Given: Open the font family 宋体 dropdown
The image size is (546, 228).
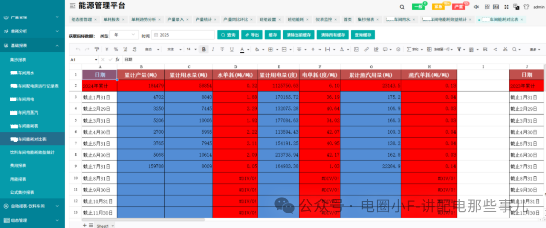Looking at the screenshot, I should 174,50.
